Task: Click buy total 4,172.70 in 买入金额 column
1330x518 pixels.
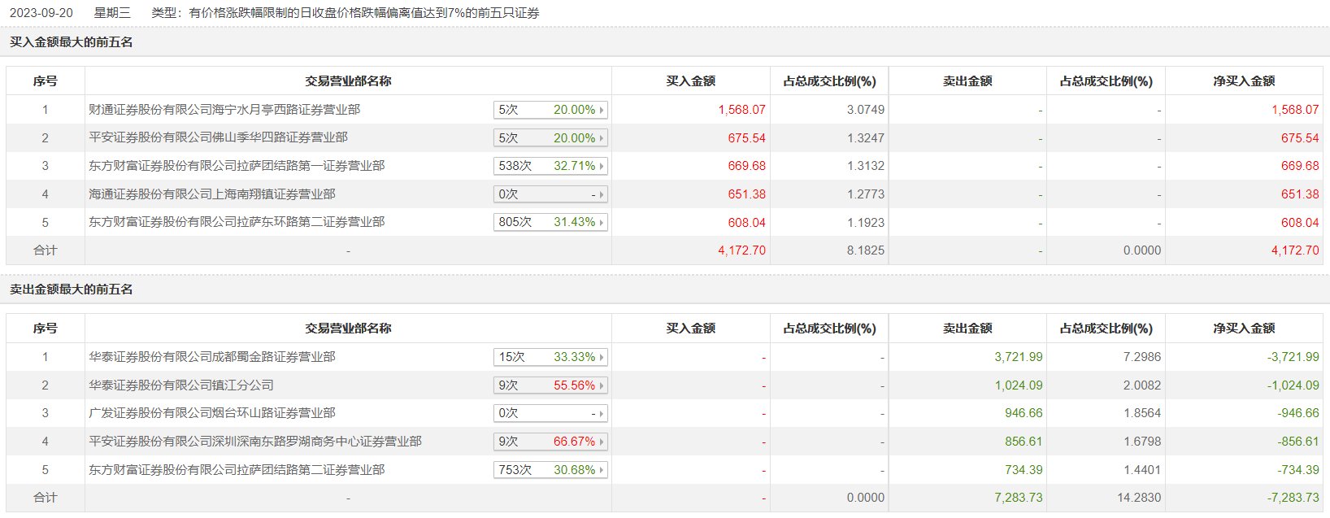Action: click(741, 250)
